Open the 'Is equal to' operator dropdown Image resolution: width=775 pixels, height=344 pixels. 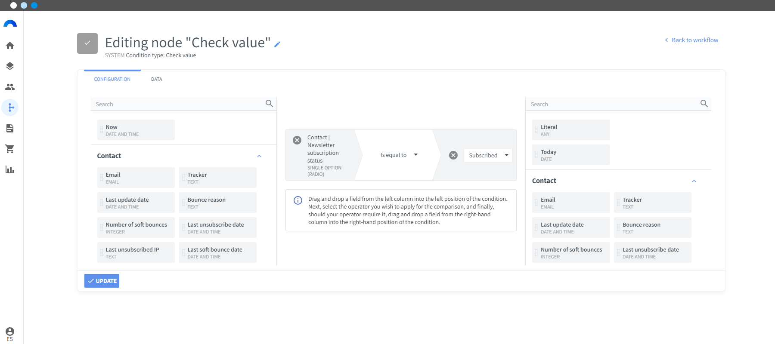click(x=399, y=155)
